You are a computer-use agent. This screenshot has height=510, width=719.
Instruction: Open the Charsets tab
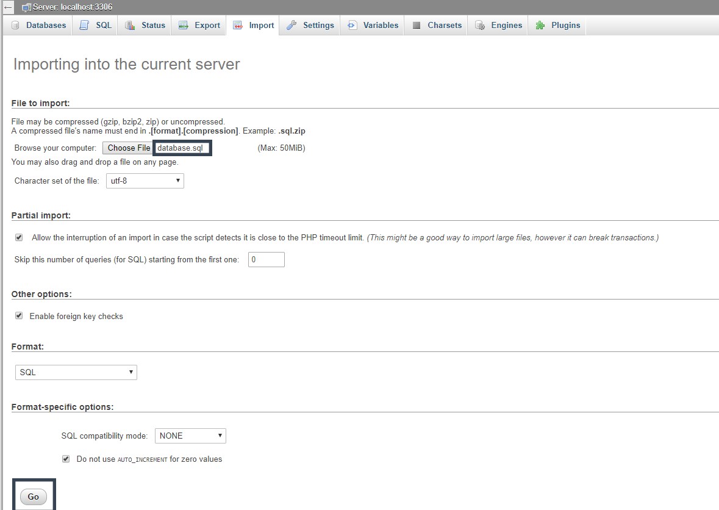coord(436,25)
